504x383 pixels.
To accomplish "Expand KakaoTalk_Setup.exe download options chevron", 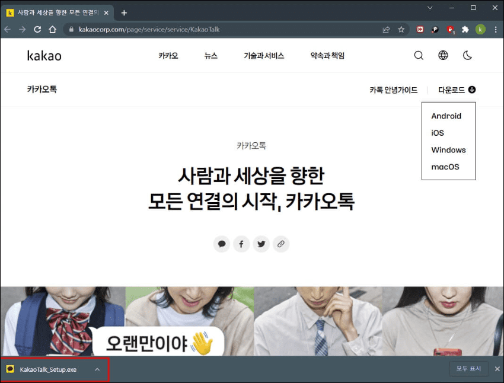I will click(x=97, y=369).
